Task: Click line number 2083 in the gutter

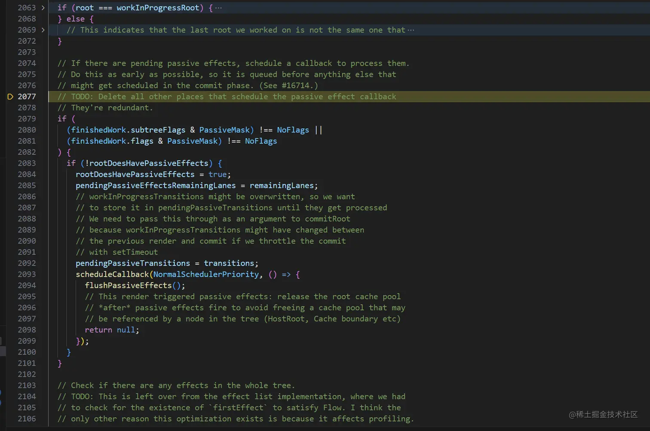Action: point(27,163)
